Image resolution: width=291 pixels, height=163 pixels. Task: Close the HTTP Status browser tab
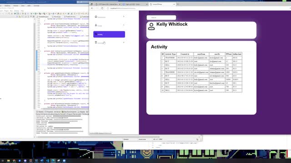click(x=120, y=4)
